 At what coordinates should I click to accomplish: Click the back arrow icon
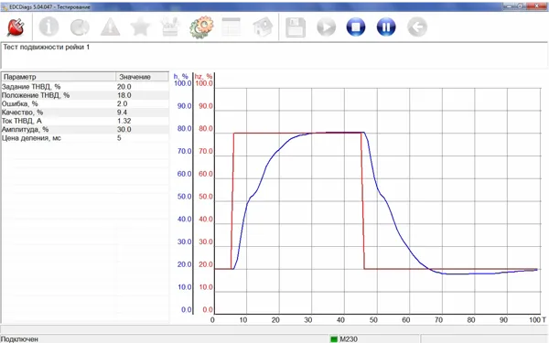pos(417,27)
